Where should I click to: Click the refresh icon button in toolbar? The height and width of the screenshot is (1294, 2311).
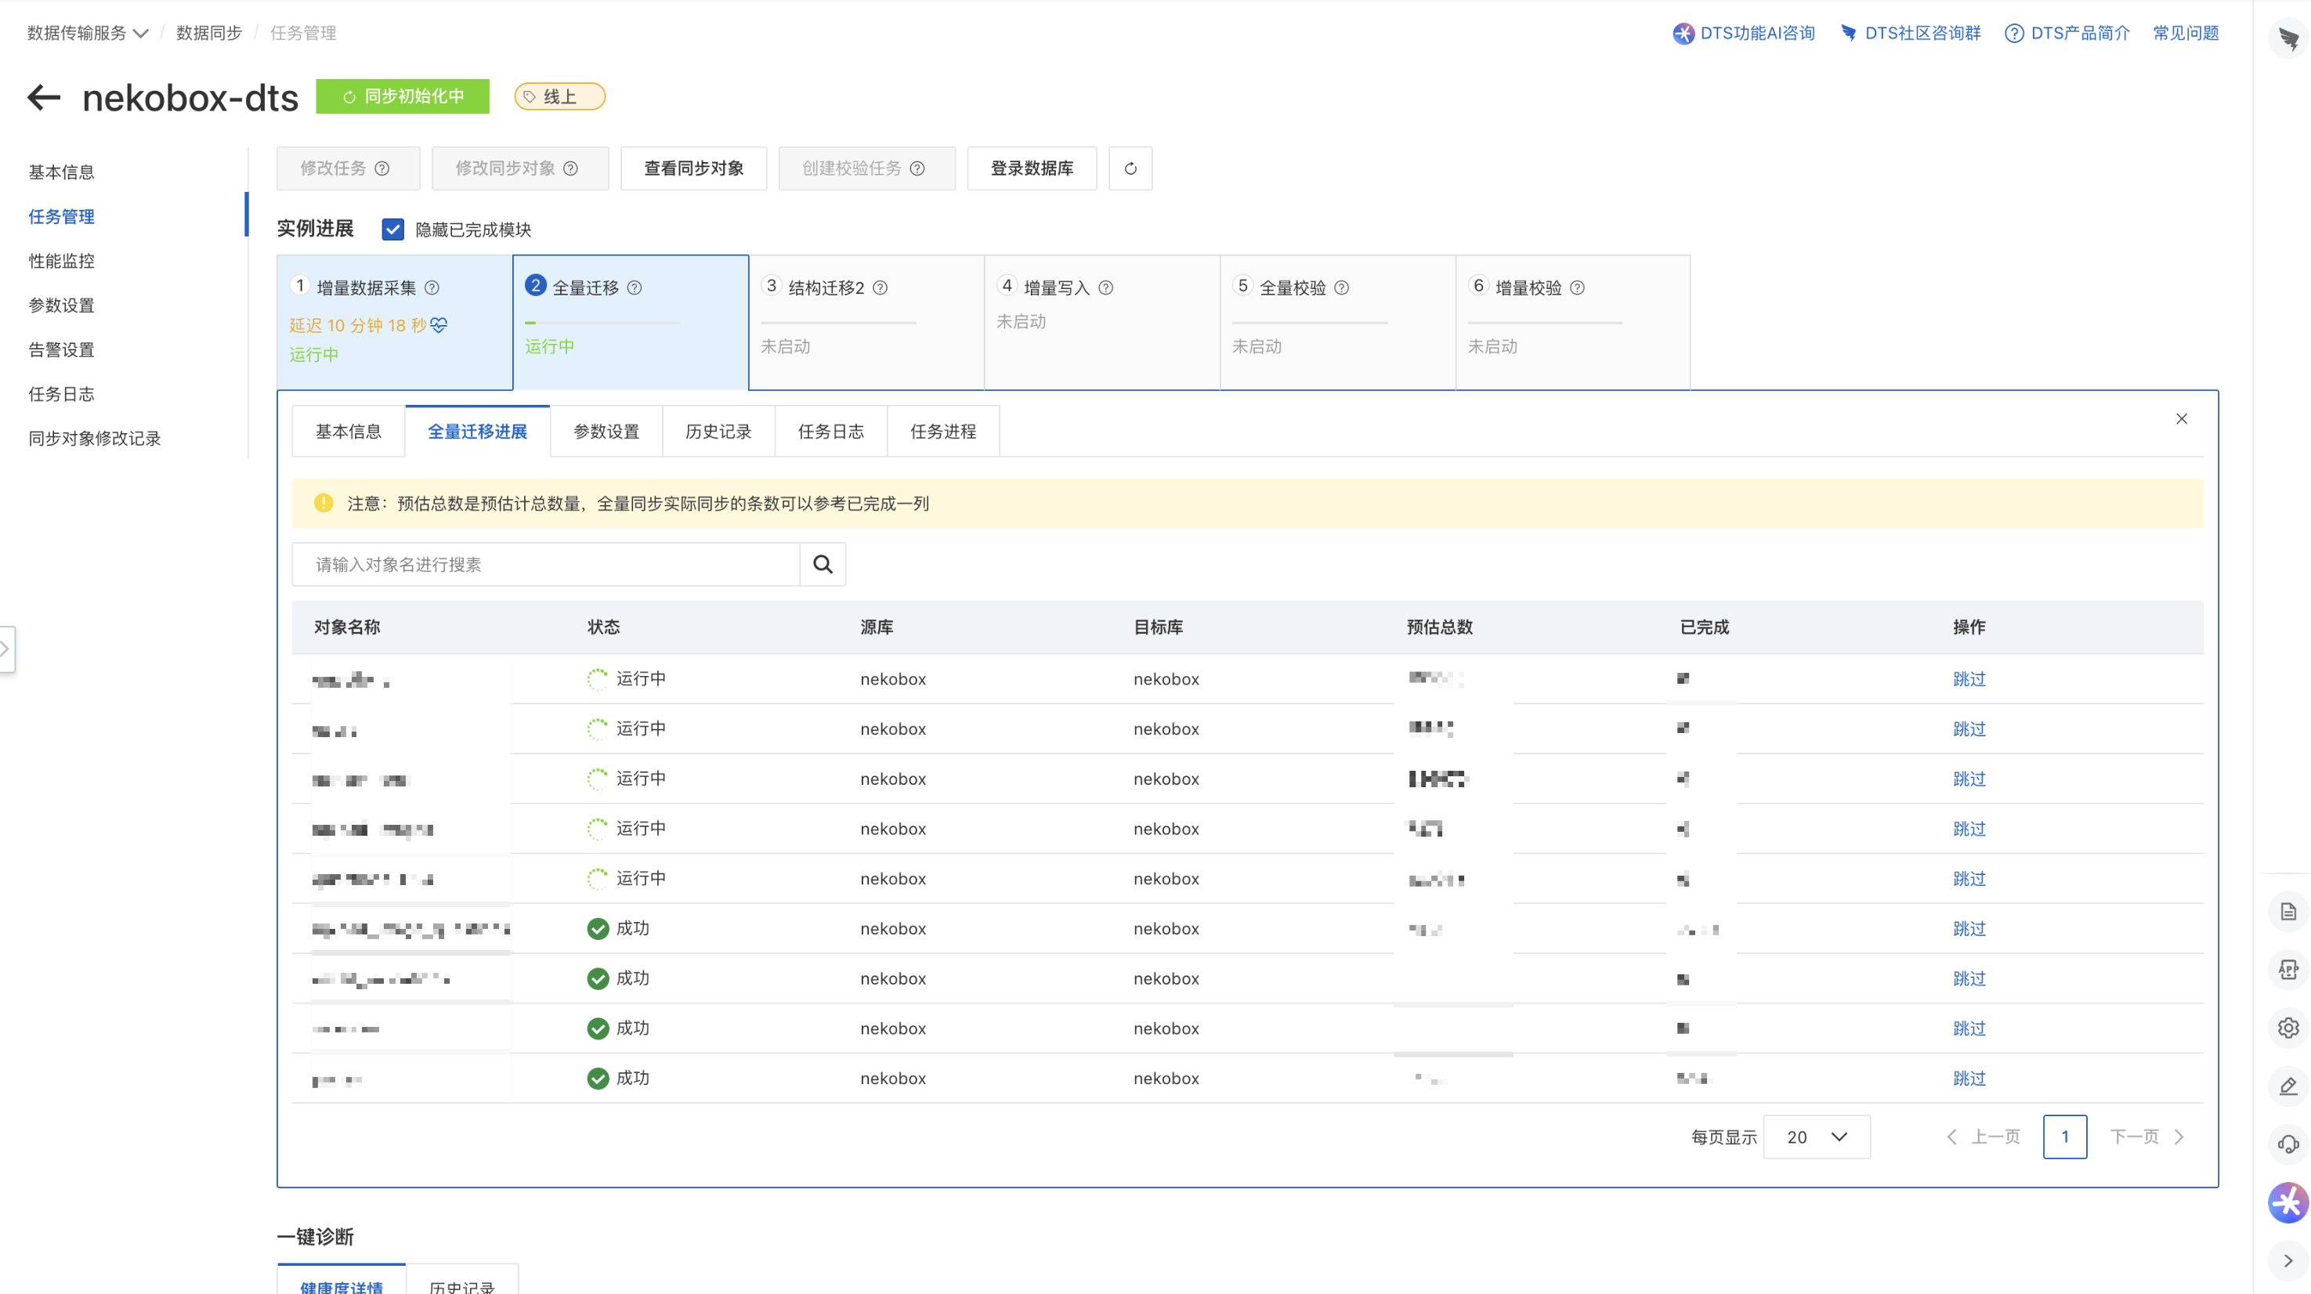click(x=1130, y=168)
